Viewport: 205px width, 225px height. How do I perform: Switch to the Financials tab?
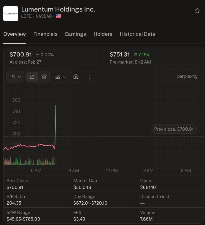pyautogui.click(x=45, y=34)
